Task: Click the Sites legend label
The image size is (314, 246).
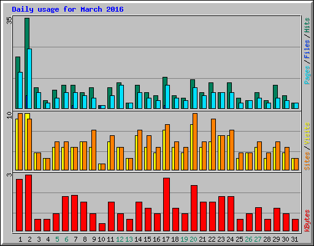Action: 307,161
